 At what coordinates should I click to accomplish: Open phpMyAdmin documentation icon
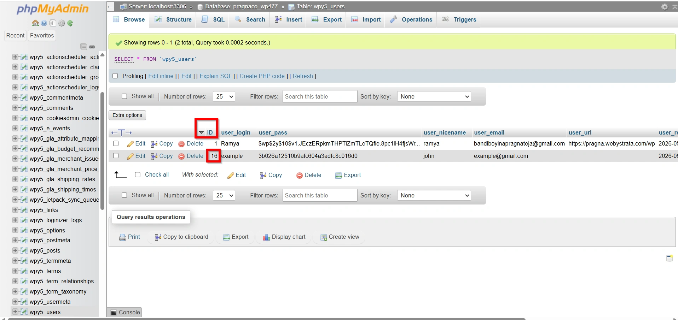(44, 23)
